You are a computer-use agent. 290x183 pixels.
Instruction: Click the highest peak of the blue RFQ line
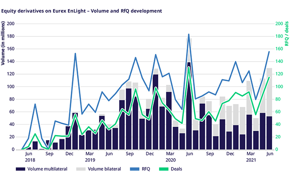click(x=188, y=34)
